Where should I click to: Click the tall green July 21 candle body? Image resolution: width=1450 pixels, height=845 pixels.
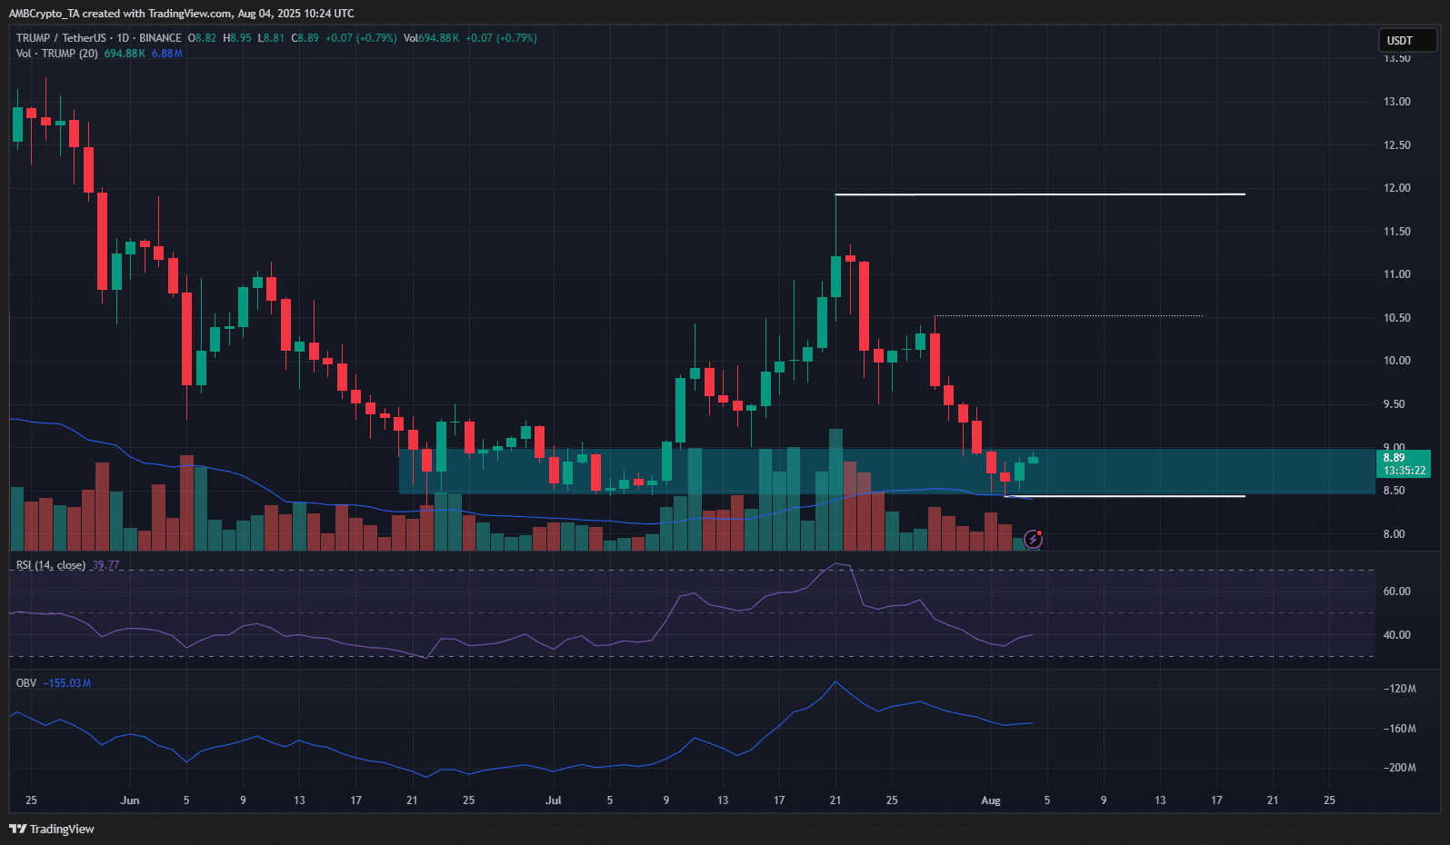point(835,277)
